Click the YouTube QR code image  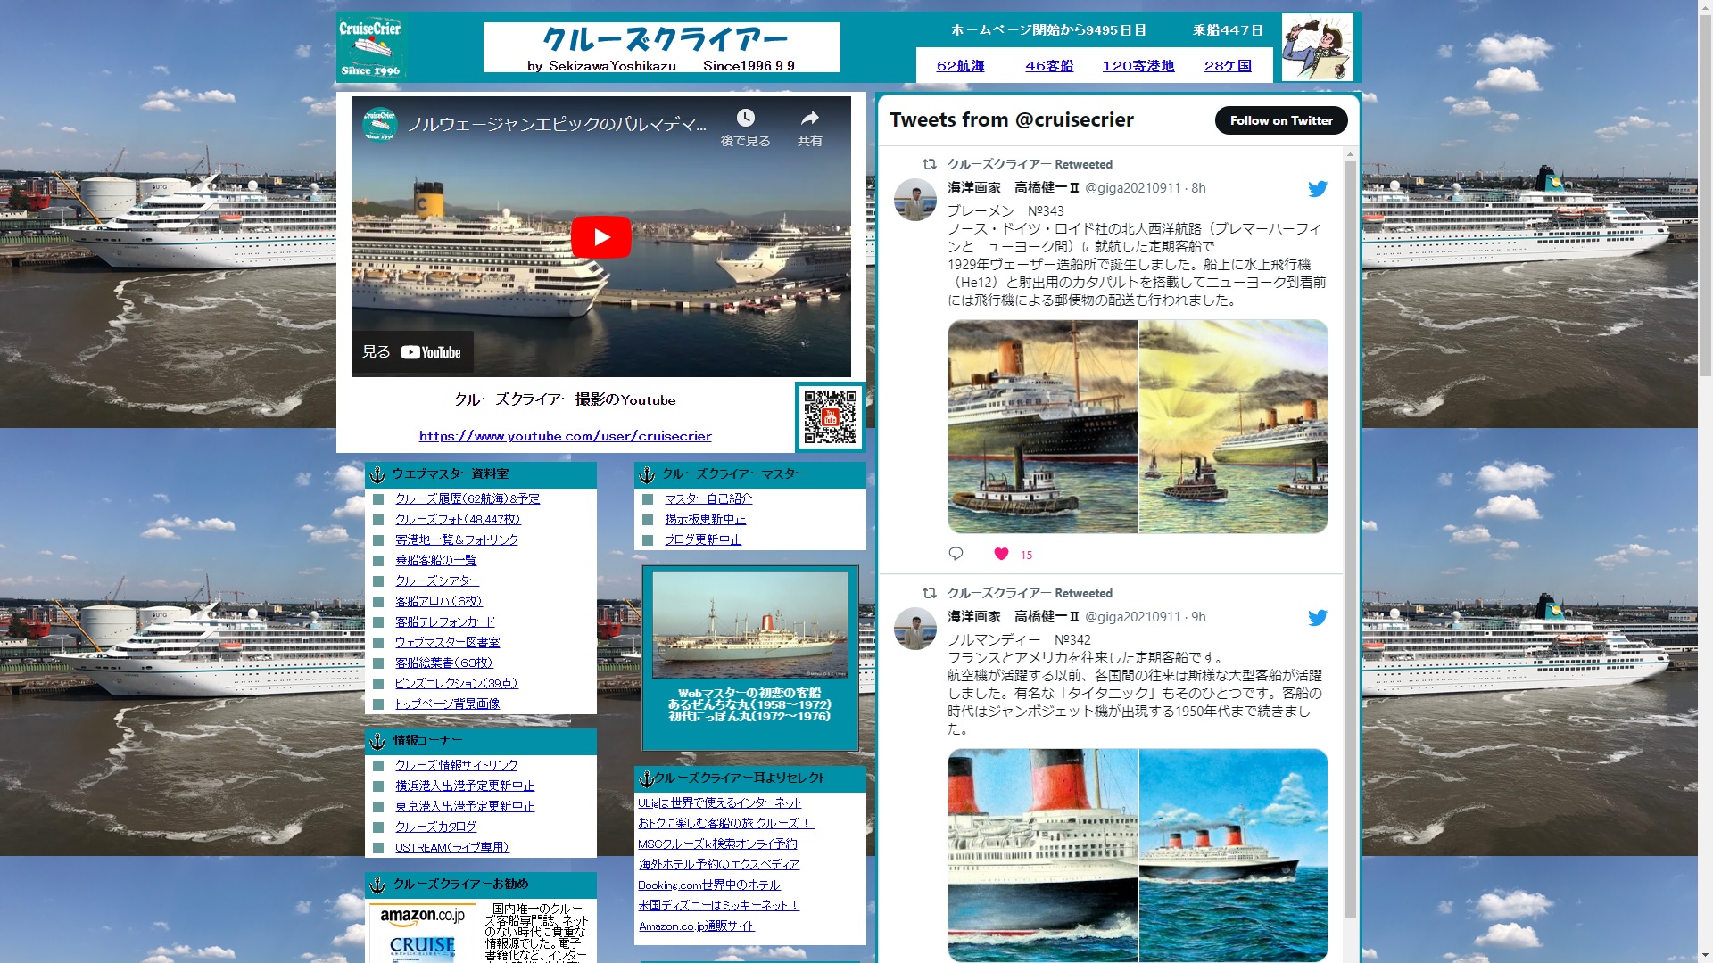pyautogui.click(x=830, y=417)
